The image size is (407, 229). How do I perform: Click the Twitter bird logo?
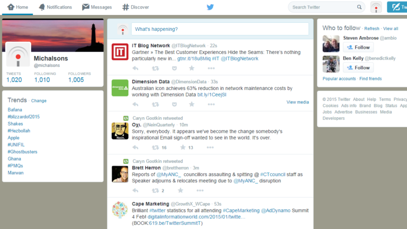tap(210, 7)
